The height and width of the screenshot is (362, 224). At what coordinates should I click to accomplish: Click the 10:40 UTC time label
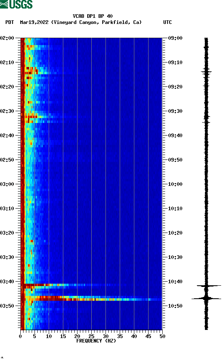(175, 282)
